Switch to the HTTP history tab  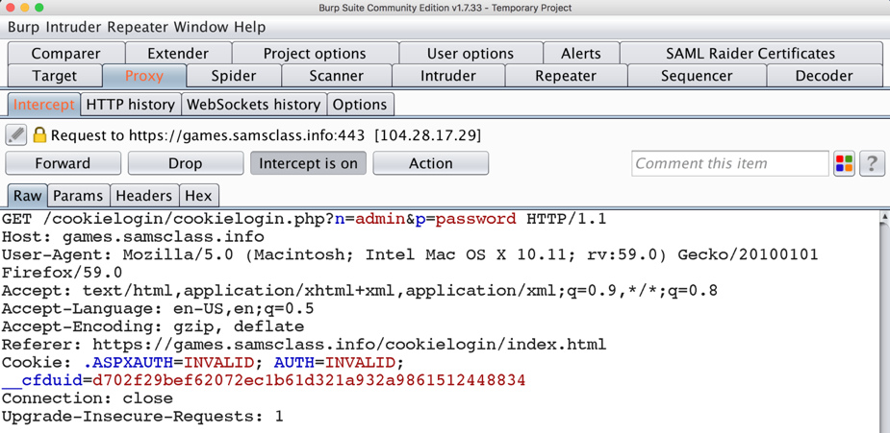click(x=130, y=105)
